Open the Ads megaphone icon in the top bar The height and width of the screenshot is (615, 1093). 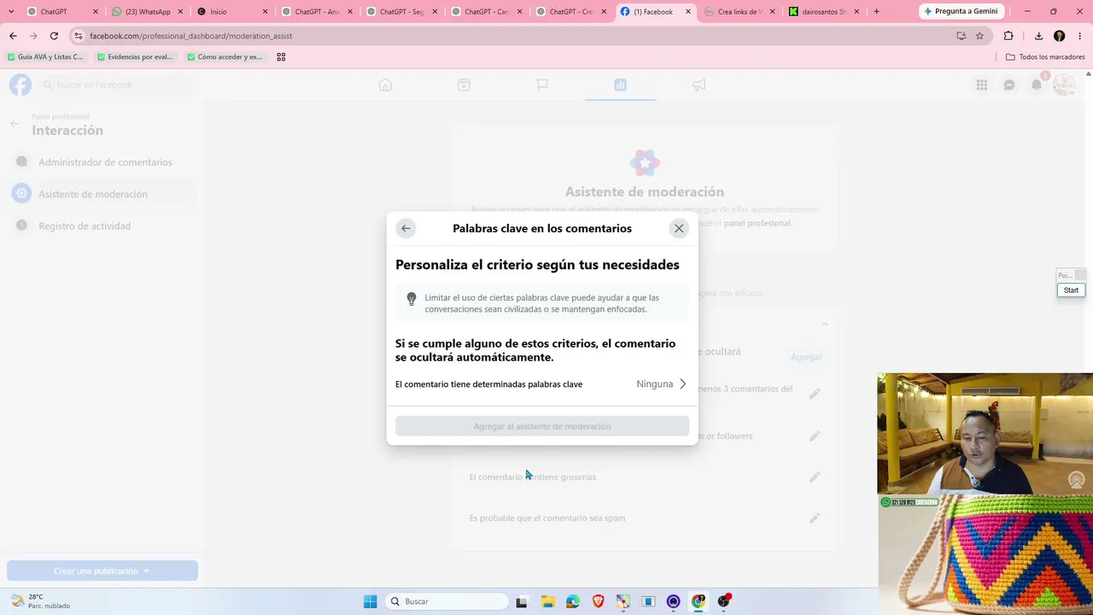point(699,85)
